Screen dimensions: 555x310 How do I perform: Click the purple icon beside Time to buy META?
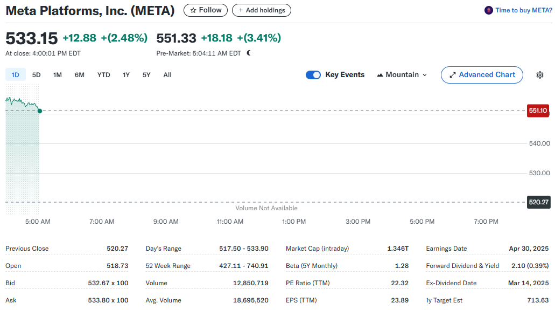[x=488, y=10]
